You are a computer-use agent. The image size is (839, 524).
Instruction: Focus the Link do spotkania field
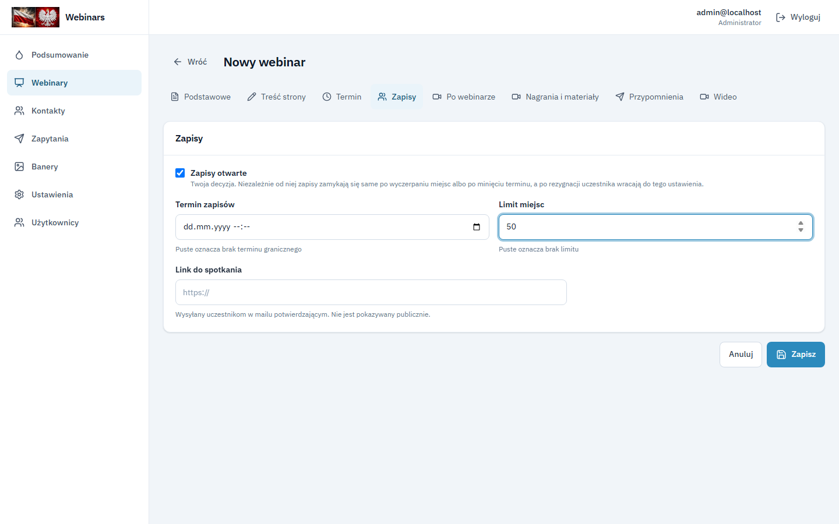point(371,292)
